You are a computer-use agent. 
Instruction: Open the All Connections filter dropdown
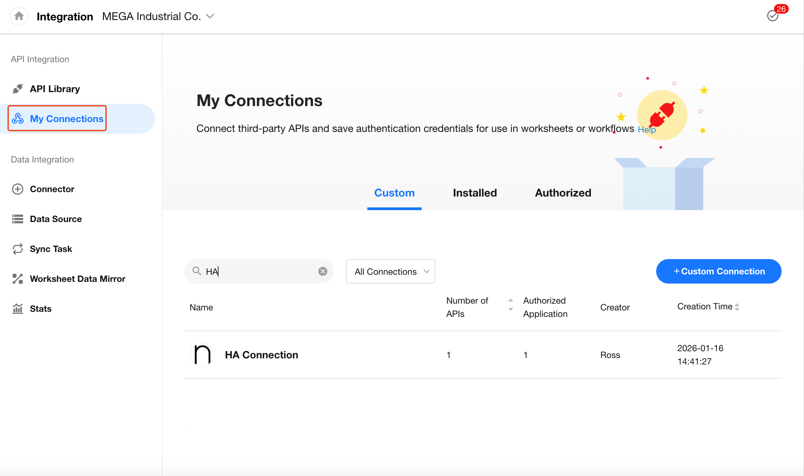[x=390, y=271]
